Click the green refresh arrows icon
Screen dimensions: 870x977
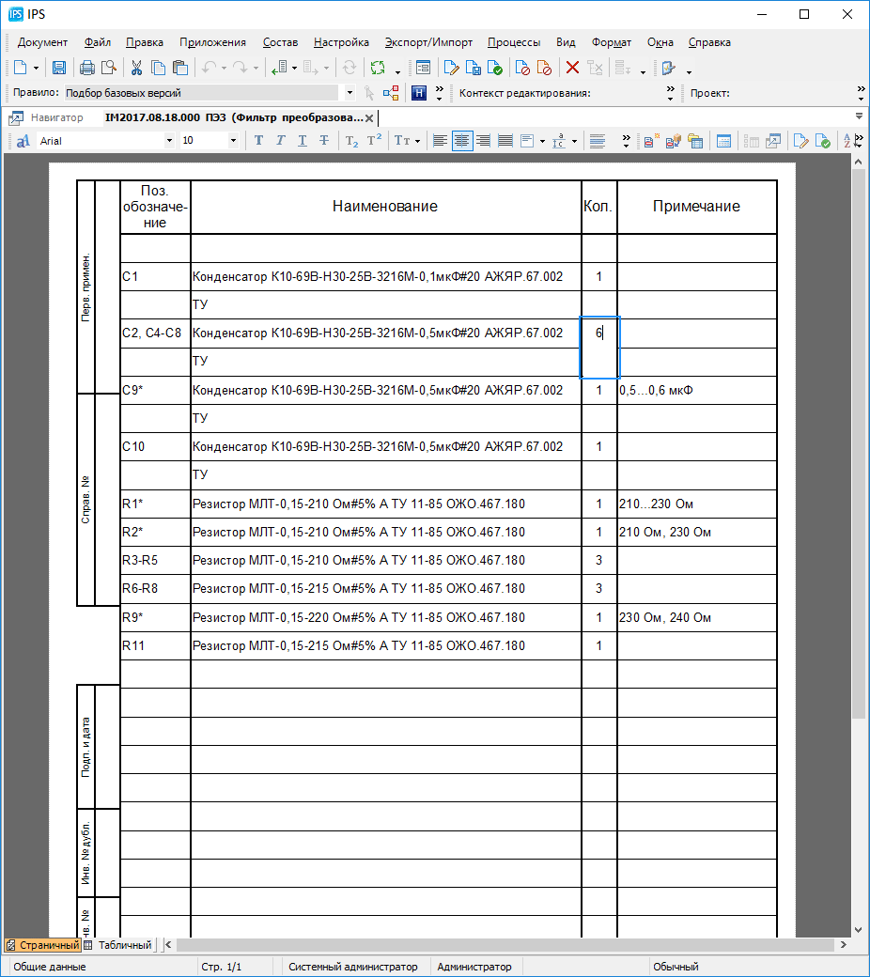click(378, 68)
